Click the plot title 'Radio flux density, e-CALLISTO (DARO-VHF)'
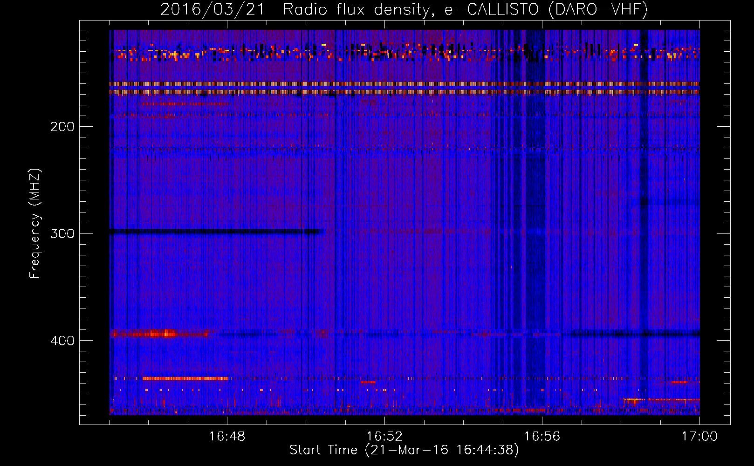This screenshot has width=754, height=466. (x=465, y=10)
